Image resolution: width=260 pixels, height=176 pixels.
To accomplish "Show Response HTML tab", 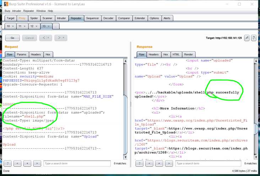I will [176, 54].
